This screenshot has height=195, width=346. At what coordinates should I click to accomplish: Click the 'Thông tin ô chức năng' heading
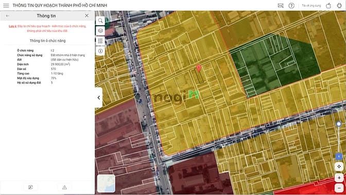(48, 41)
